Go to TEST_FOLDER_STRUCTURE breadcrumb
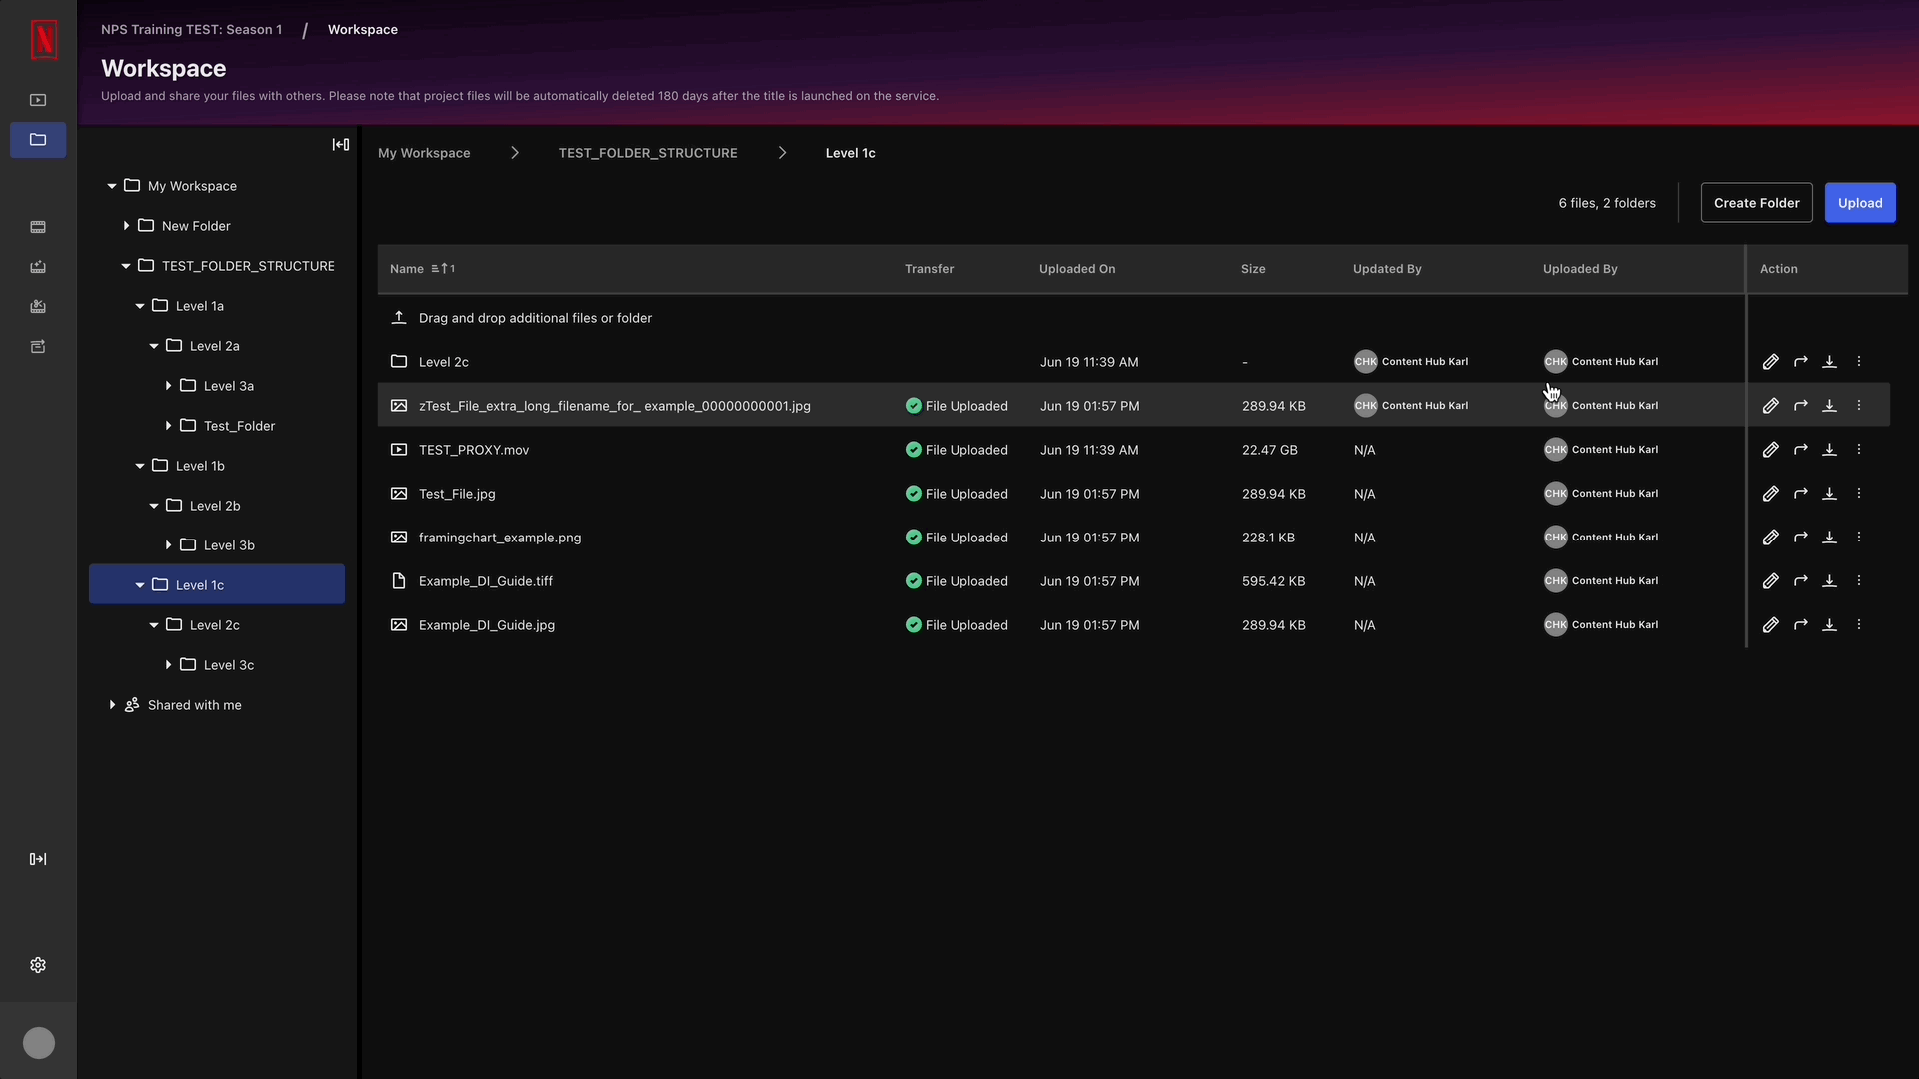Screen dimensions: 1919x1079 (x=648, y=153)
